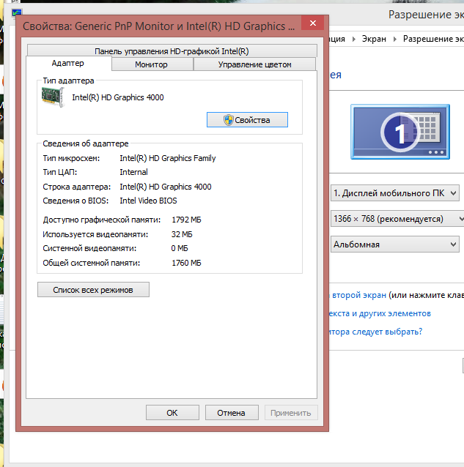Screen dimensions: 464x467
Task: Click the 1760 МБ shared system memory value
Action: (x=186, y=263)
